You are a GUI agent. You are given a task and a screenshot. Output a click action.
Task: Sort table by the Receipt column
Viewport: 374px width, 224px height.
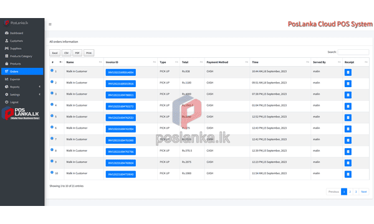[x=356, y=62]
